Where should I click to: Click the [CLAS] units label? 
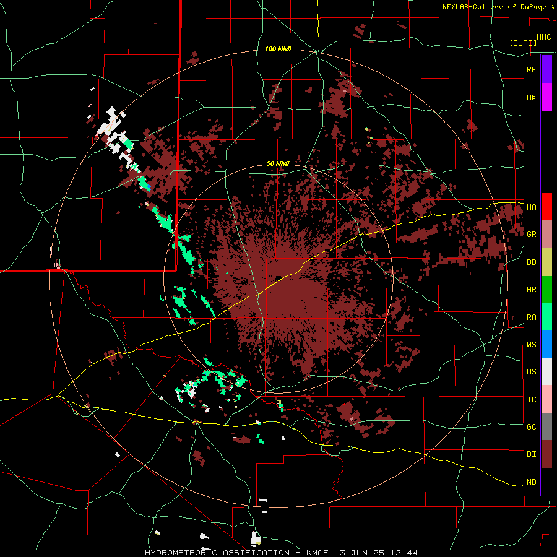[523, 43]
